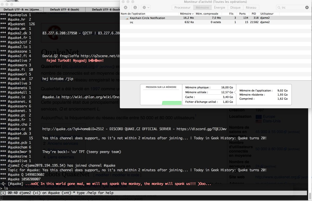Screen dimensions: 312x201
Task: Click the 632 Ko memory value
Action: pyautogui.click(x=189, y=22)
